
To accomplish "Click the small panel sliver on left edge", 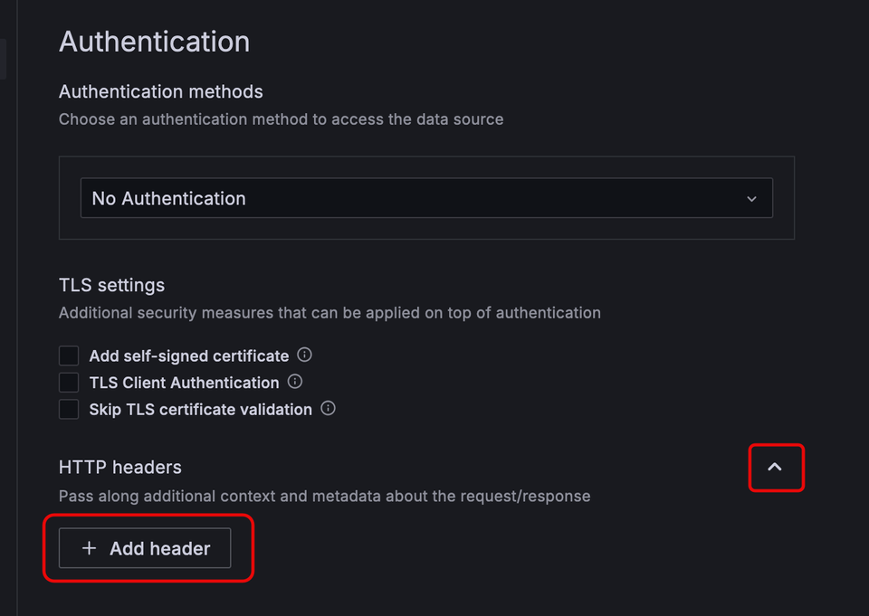I will coord(3,59).
